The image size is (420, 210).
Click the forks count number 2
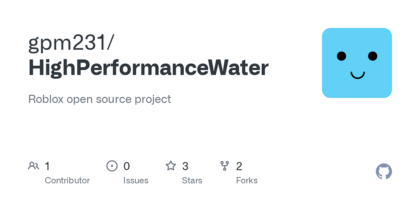[x=239, y=166]
